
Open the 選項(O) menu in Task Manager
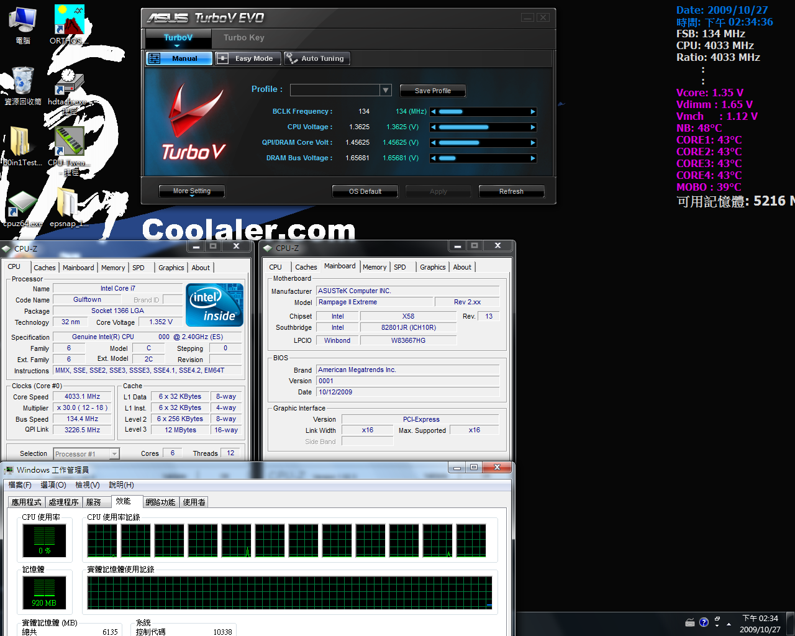pos(53,485)
